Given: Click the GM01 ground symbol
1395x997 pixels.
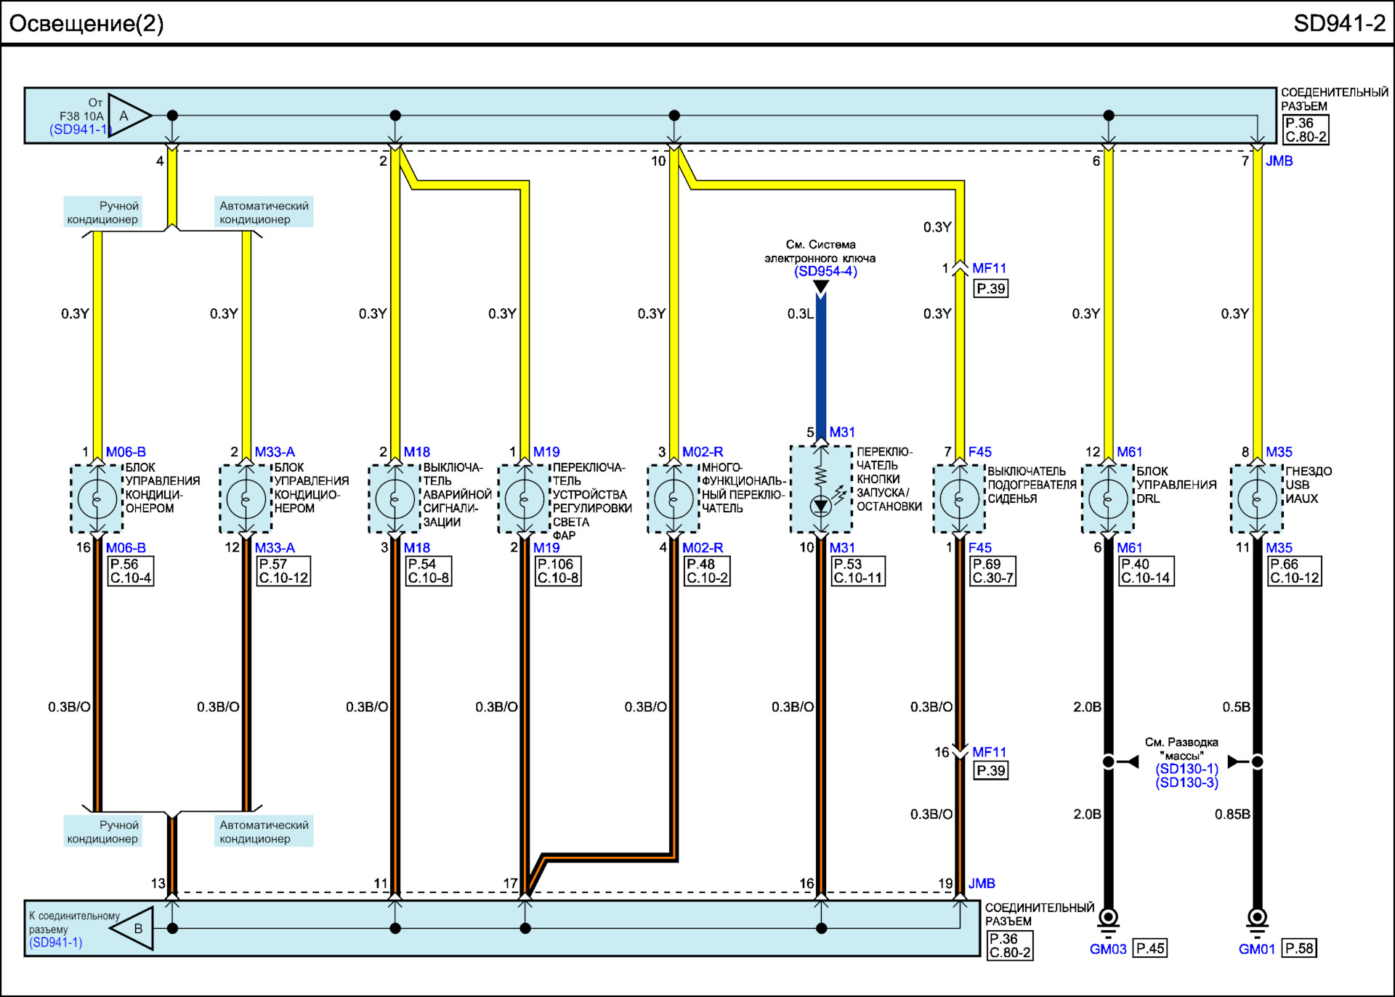Looking at the screenshot, I should 1257,920.
